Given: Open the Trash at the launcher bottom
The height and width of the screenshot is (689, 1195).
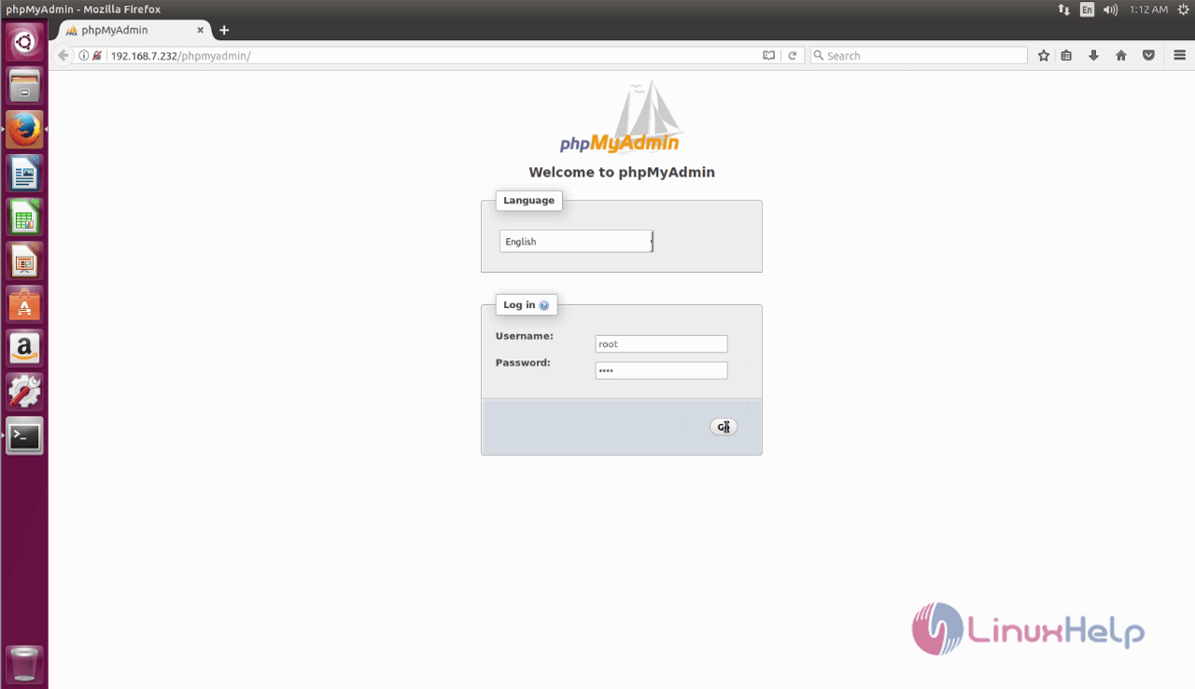Looking at the screenshot, I should tap(24, 664).
